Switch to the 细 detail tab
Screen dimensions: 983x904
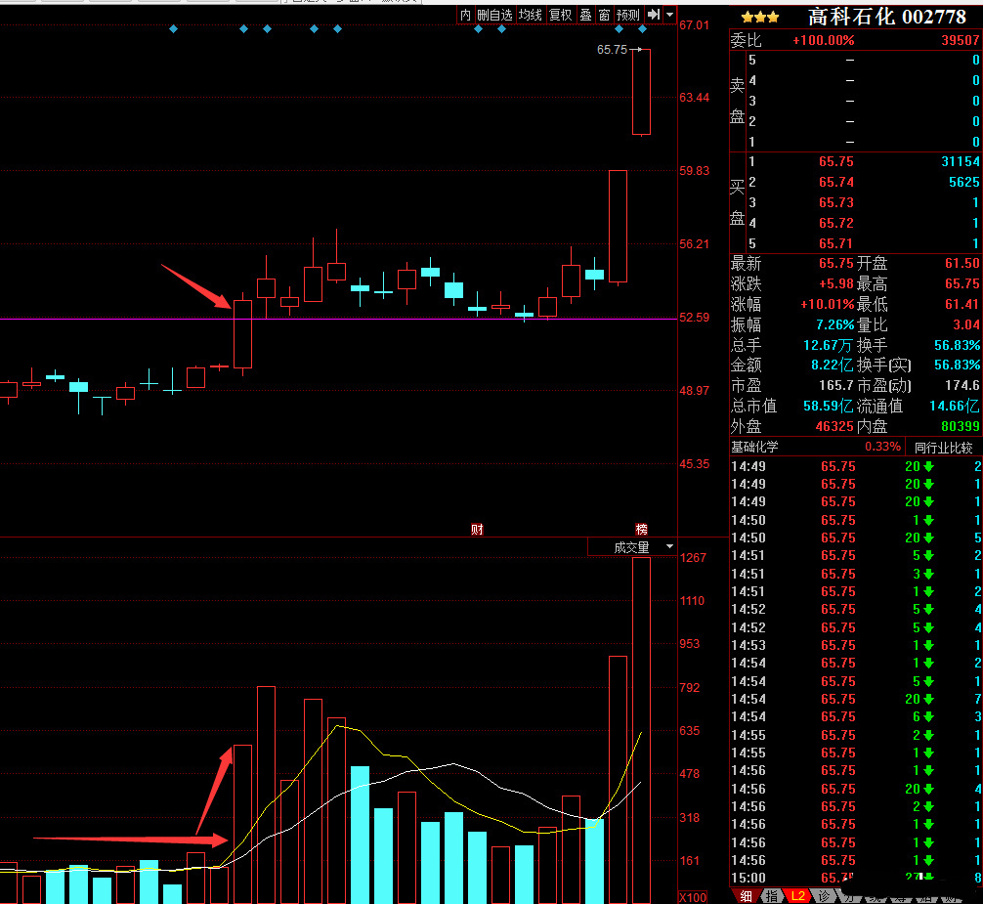point(746,896)
